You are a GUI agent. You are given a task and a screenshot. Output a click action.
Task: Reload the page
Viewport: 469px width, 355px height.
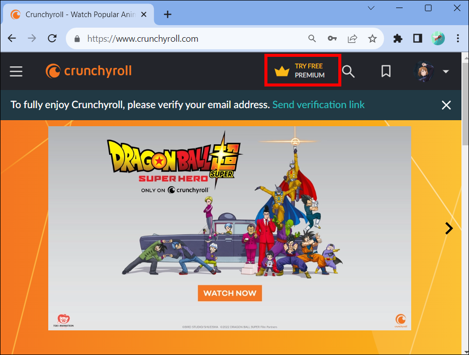click(52, 39)
